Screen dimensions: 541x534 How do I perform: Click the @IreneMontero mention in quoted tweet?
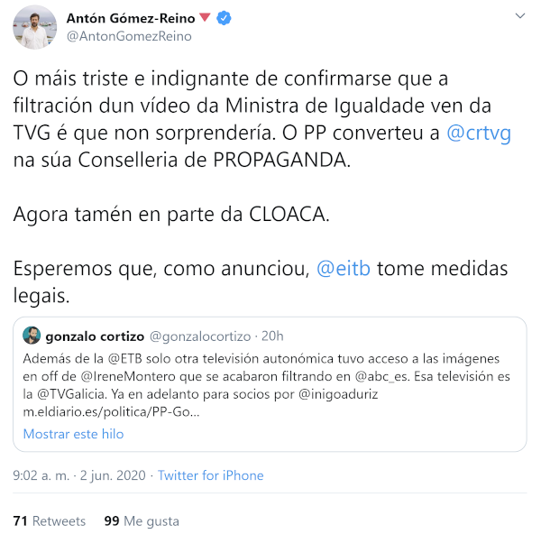(128, 376)
